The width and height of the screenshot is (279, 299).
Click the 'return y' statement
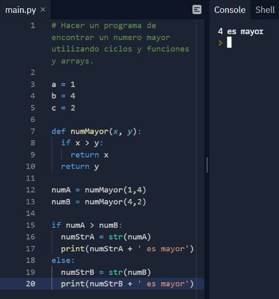tap(80, 167)
